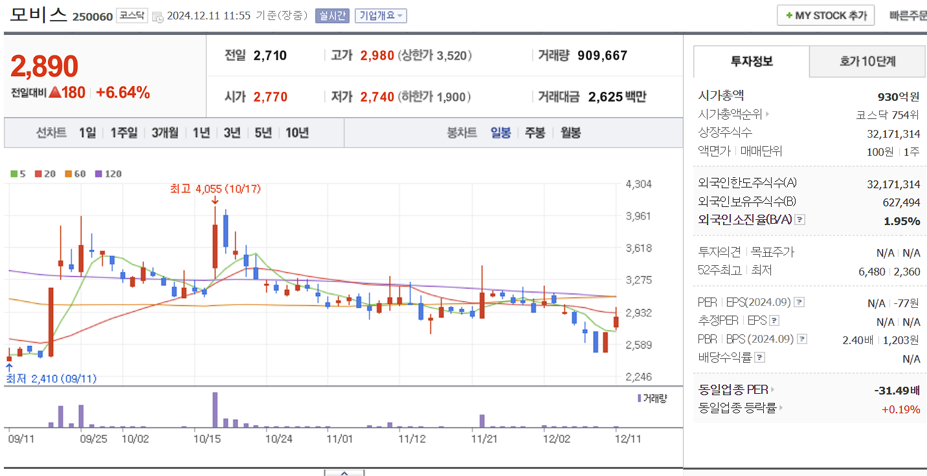Click 코스닥 754위 ranking text
927x476 pixels.
(887, 115)
